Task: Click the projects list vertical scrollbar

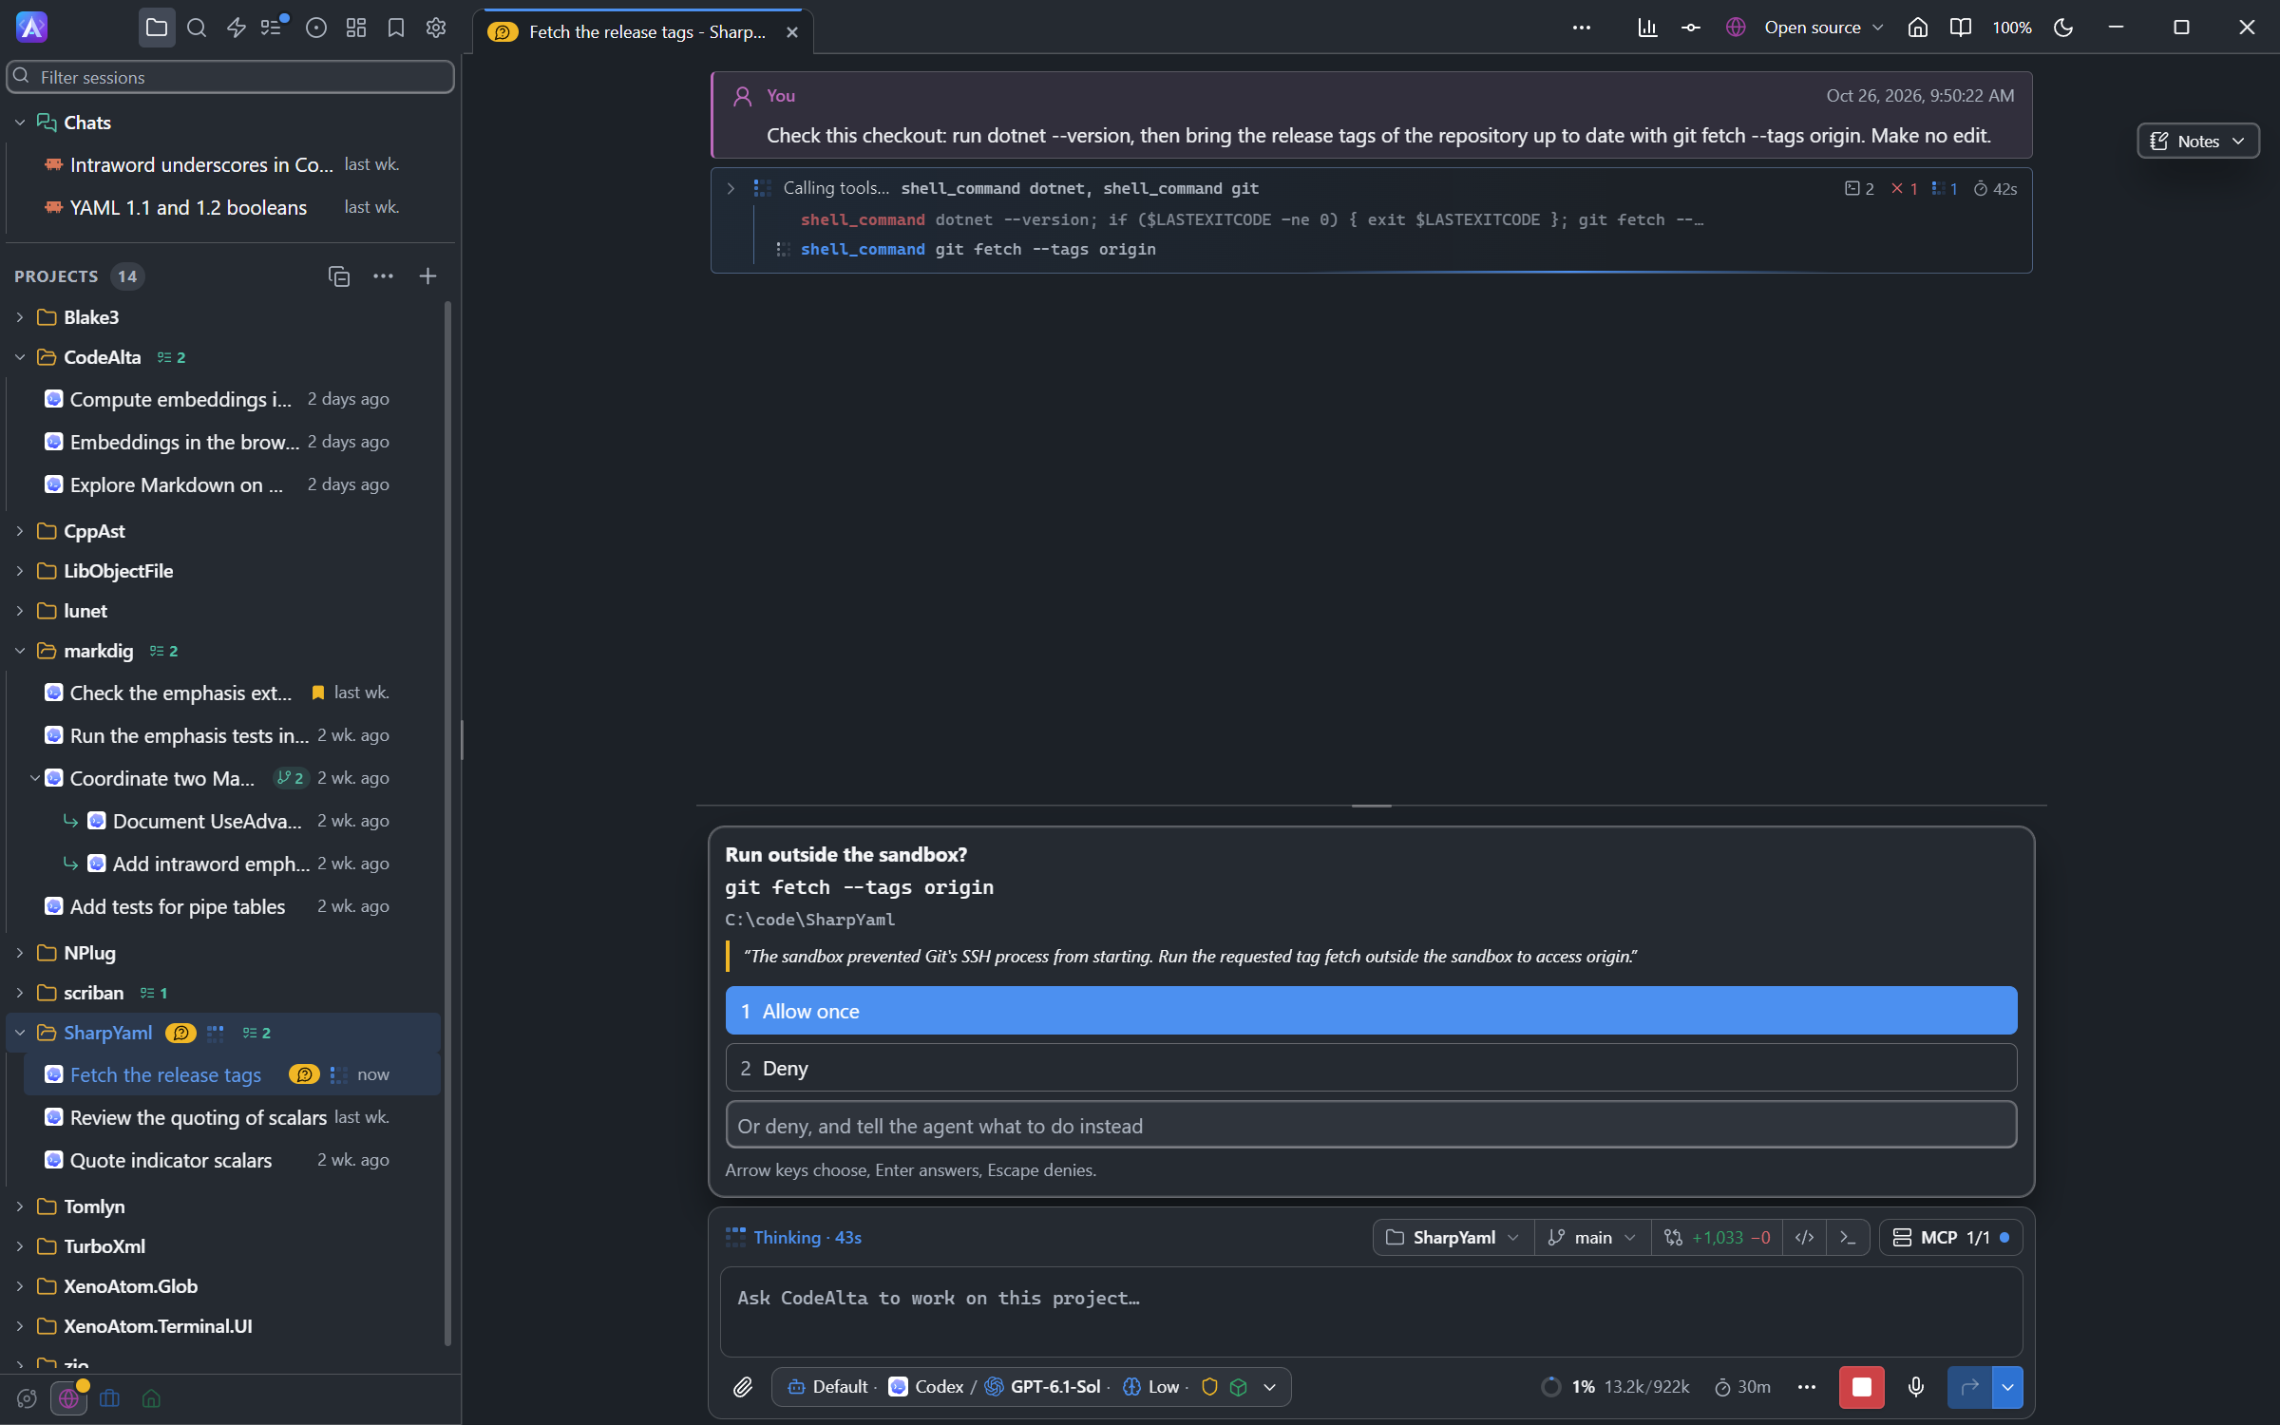Action: pyautogui.click(x=447, y=822)
